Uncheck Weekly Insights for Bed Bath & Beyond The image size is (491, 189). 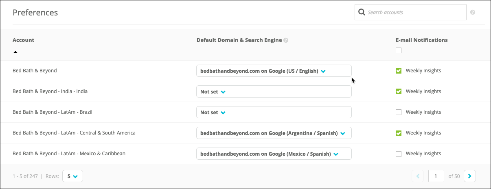coord(399,71)
